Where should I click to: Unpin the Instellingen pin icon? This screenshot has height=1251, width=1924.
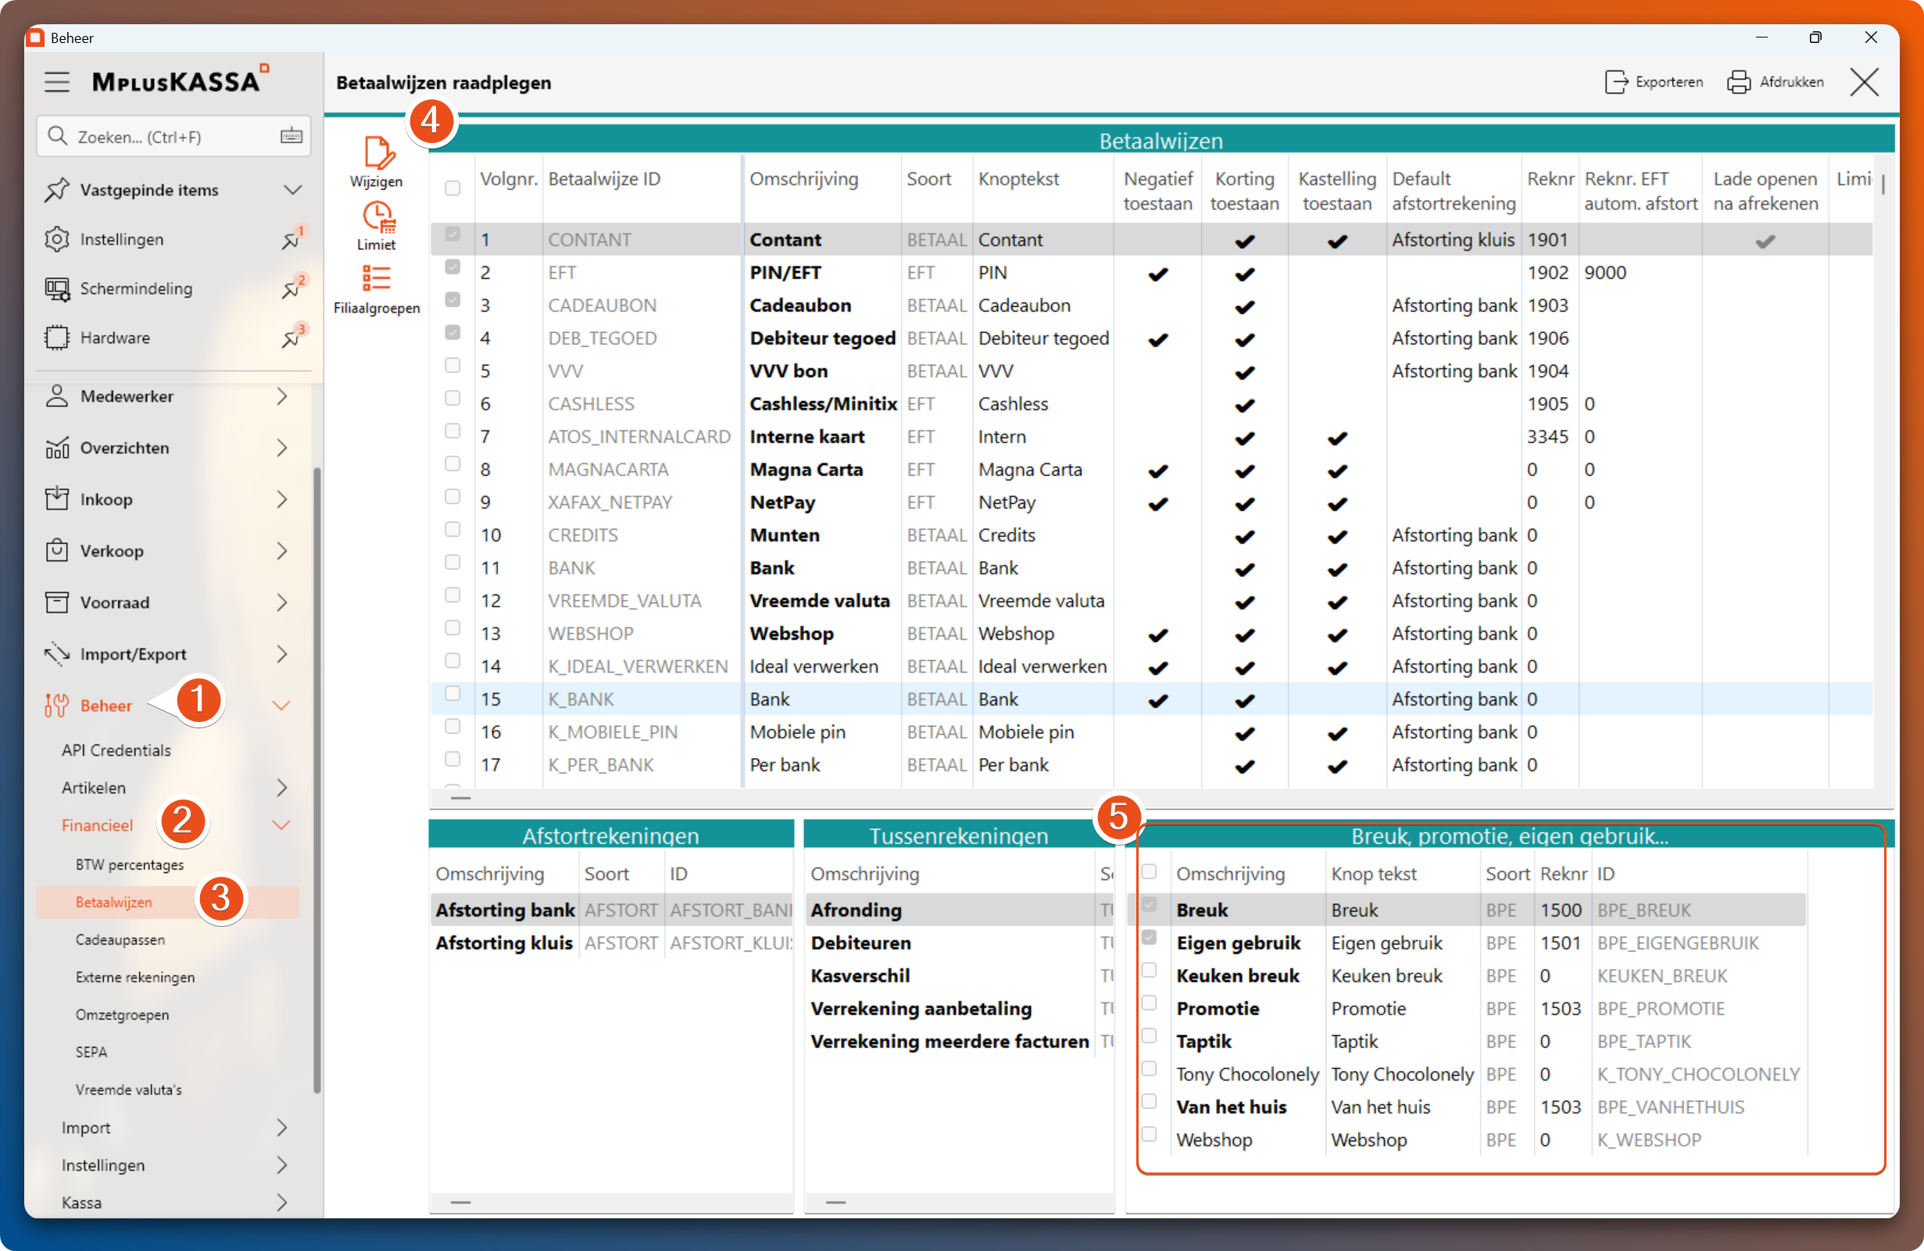pos(290,240)
